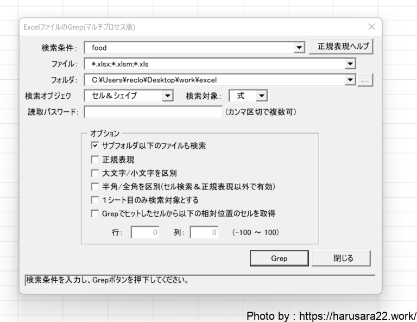Viewport: 417px width, 322px height.
Task: Toggle 大文字/小文字を区別 checkbox
Action: pyautogui.click(x=95, y=173)
